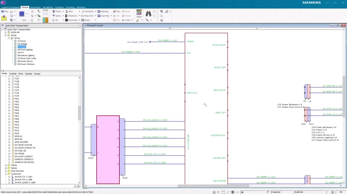Click the Overbraid tool icon

[x=67, y=20]
